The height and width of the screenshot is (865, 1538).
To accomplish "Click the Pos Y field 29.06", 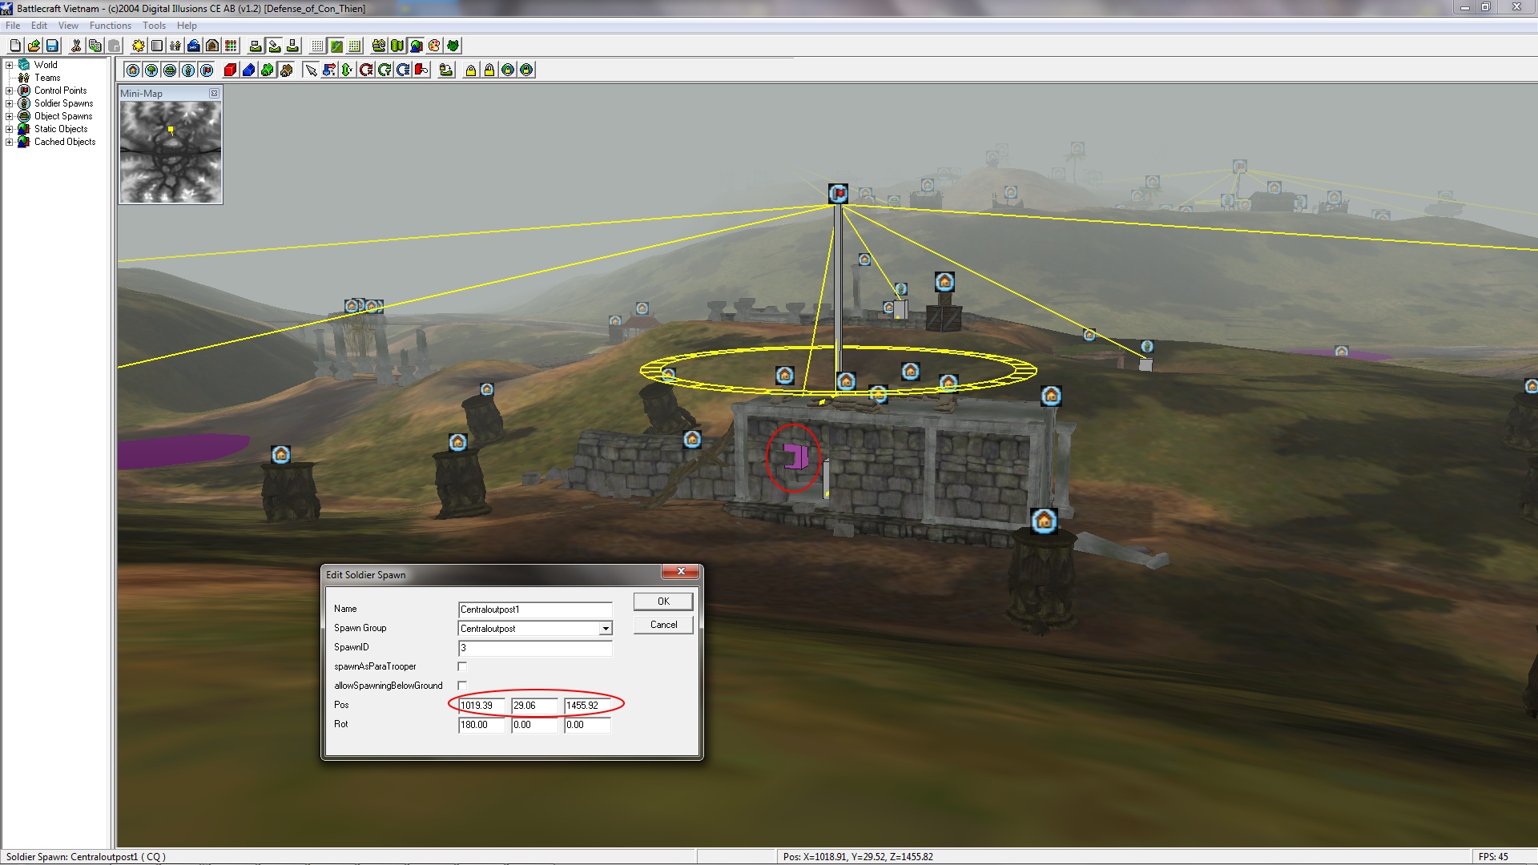I will pos(535,706).
